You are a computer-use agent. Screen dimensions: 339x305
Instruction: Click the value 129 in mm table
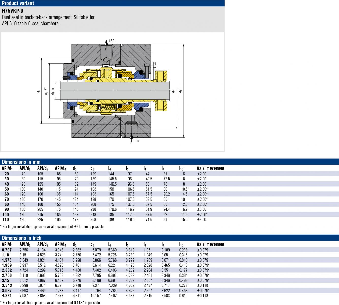pos(93,174)
